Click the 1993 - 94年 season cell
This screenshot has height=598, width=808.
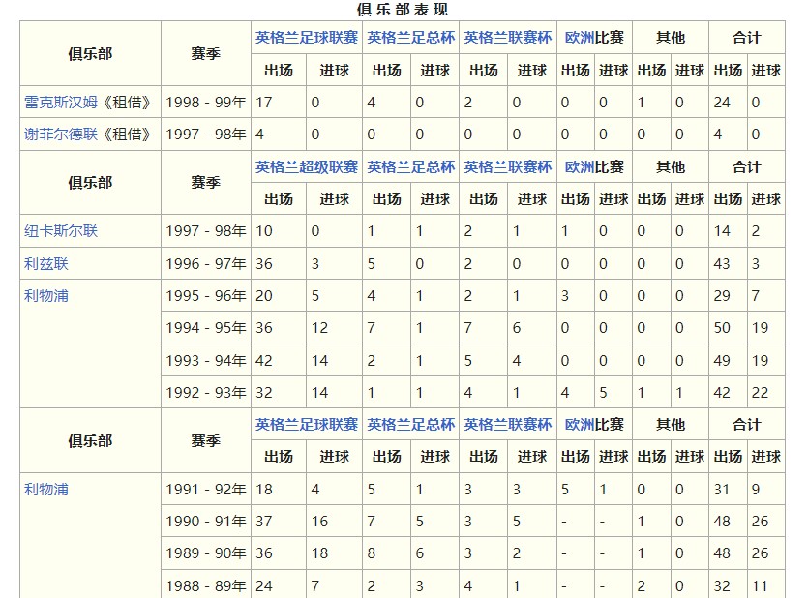[206, 361]
